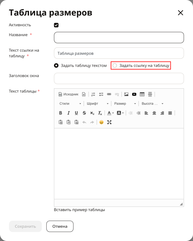193x241 pixels.
Task: Toggle strikethrough formatting
Action: click(x=84, y=113)
